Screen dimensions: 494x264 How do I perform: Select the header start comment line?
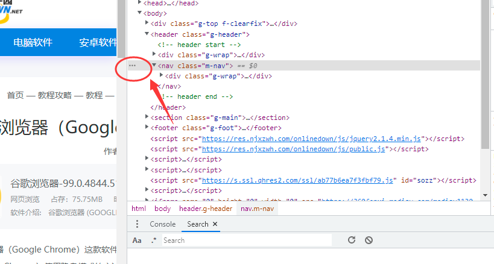pyautogui.click(x=199, y=45)
